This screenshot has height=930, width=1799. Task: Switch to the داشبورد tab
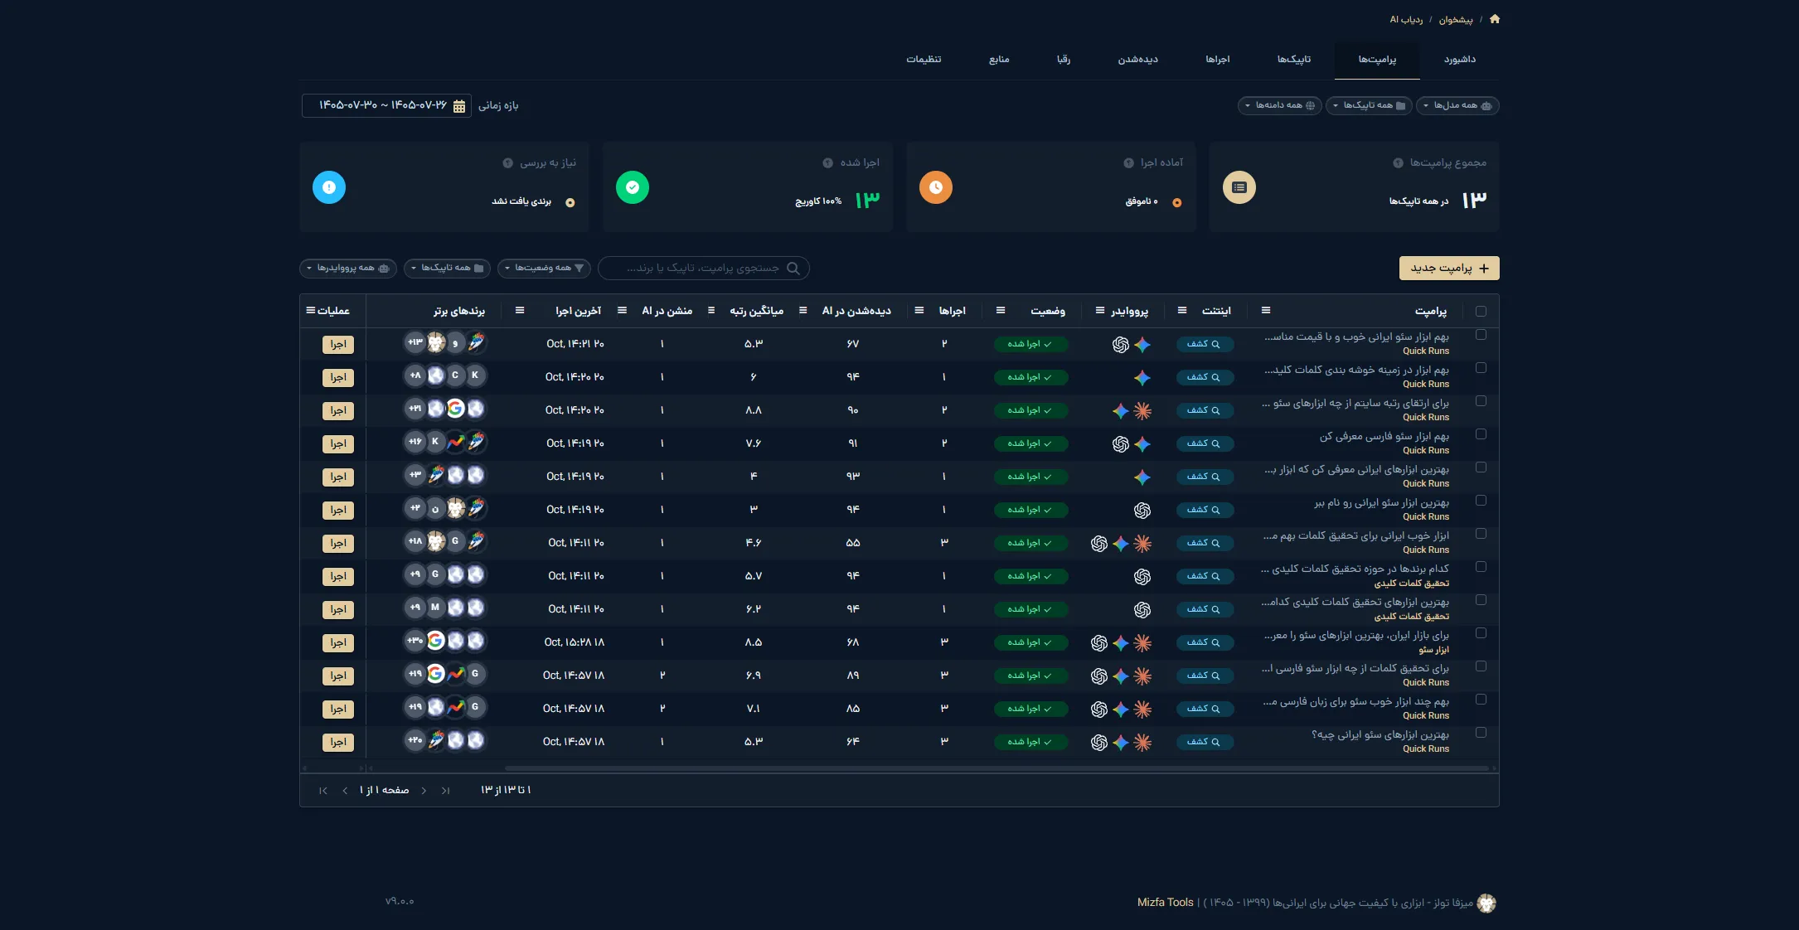pyautogui.click(x=1459, y=60)
